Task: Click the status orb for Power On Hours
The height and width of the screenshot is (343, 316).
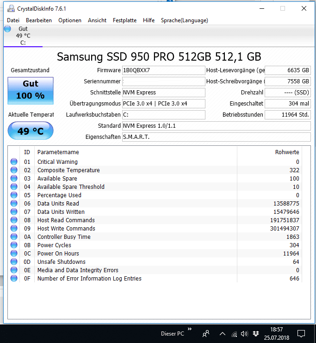Action: click(x=14, y=253)
